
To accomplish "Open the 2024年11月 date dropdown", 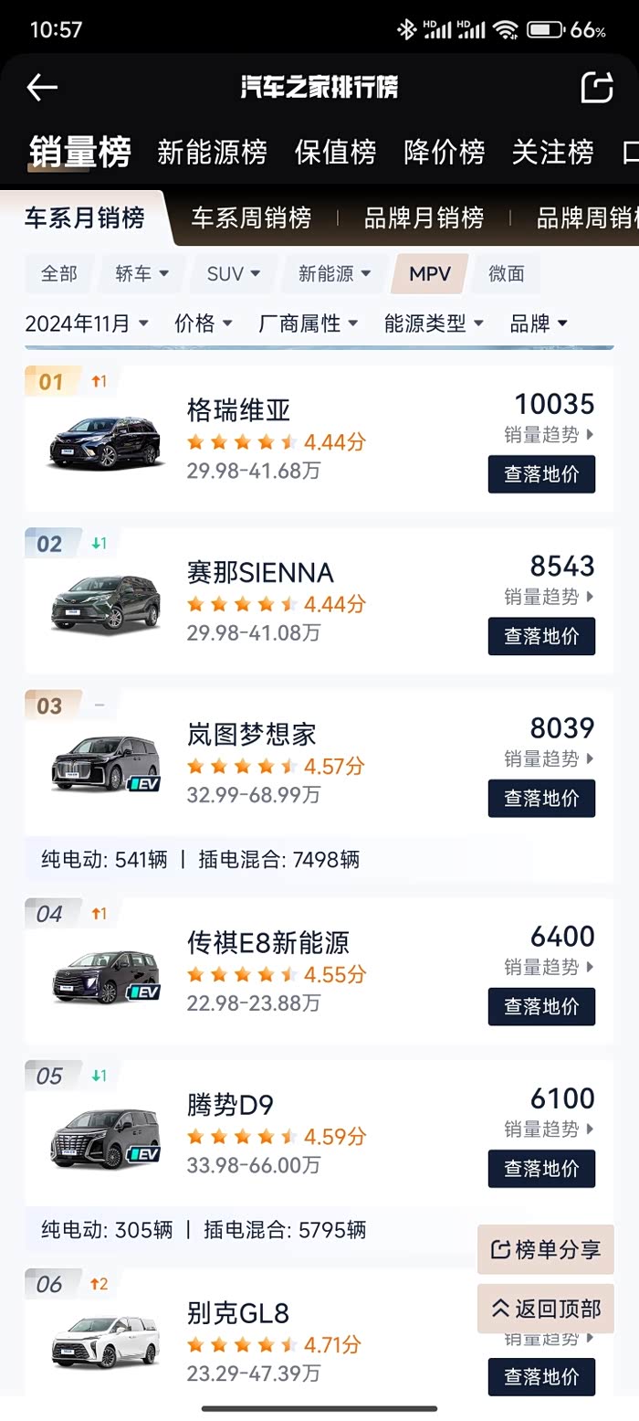I will point(87,323).
